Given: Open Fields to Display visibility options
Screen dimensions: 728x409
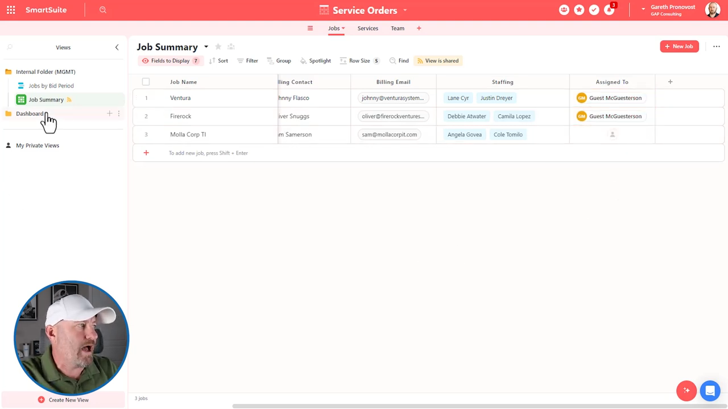Looking at the screenshot, I should point(169,61).
